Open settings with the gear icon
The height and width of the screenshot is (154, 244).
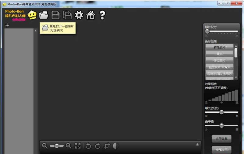click(x=79, y=15)
